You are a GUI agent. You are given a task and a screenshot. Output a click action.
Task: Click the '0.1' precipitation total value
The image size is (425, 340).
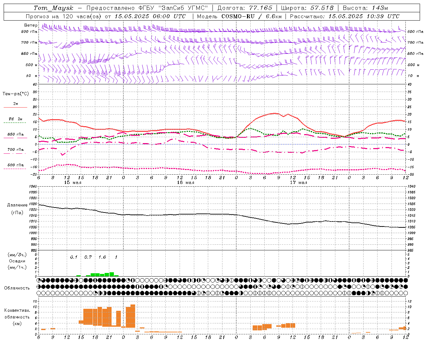click(x=74, y=257)
